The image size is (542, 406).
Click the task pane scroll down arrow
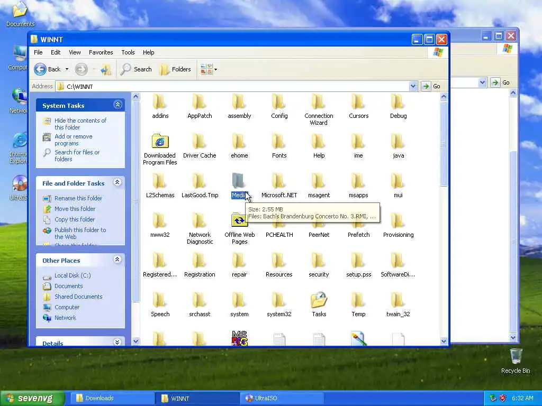pyautogui.click(x=136, y=342)
